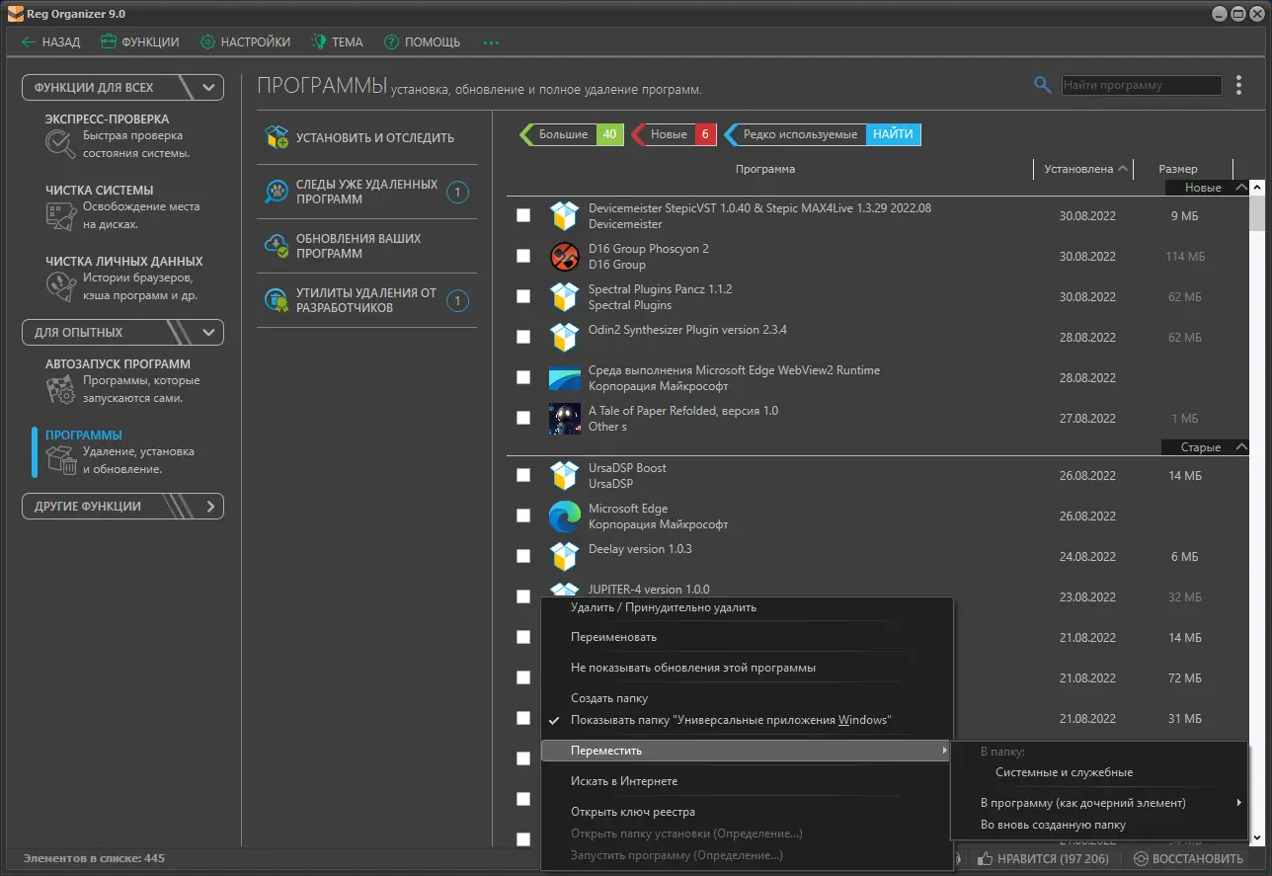
Task: Select Системные и служебные submenu folder
Action: [1064, 772]
